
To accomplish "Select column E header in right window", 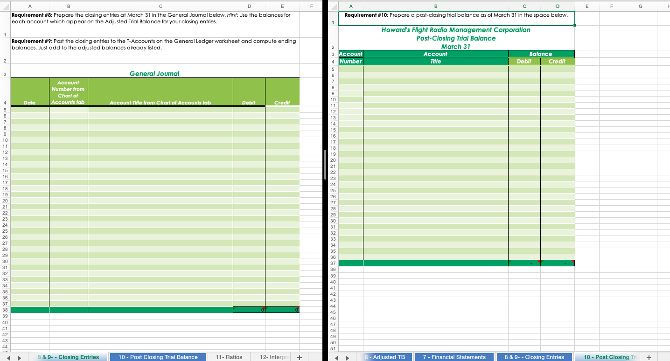I will pos(586,6).
